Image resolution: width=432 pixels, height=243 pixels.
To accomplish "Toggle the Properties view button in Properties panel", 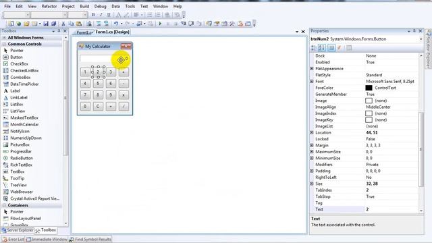I will click(331, 48).
